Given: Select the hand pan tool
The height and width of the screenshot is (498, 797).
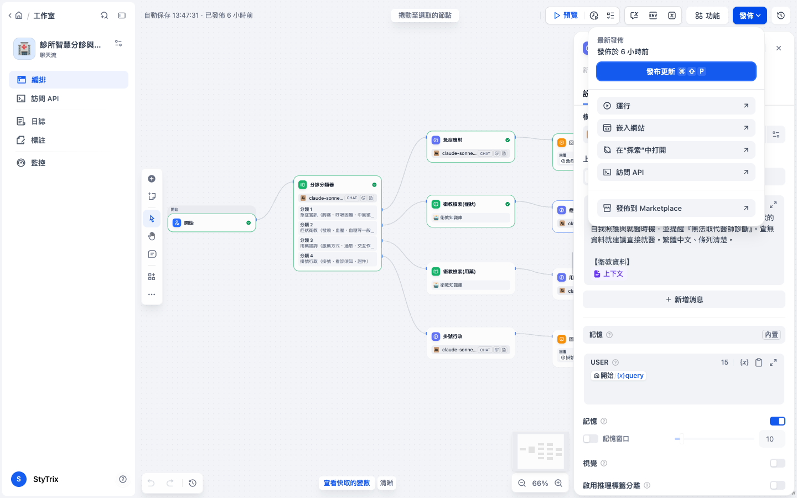Looking at the screenshot, I should coord(152,236).
